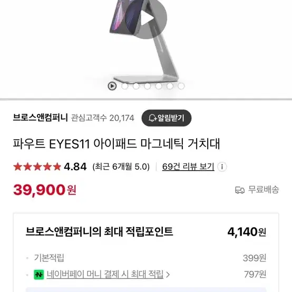Play the product video with large play button
292x292 pixels.
click(146, 18)
